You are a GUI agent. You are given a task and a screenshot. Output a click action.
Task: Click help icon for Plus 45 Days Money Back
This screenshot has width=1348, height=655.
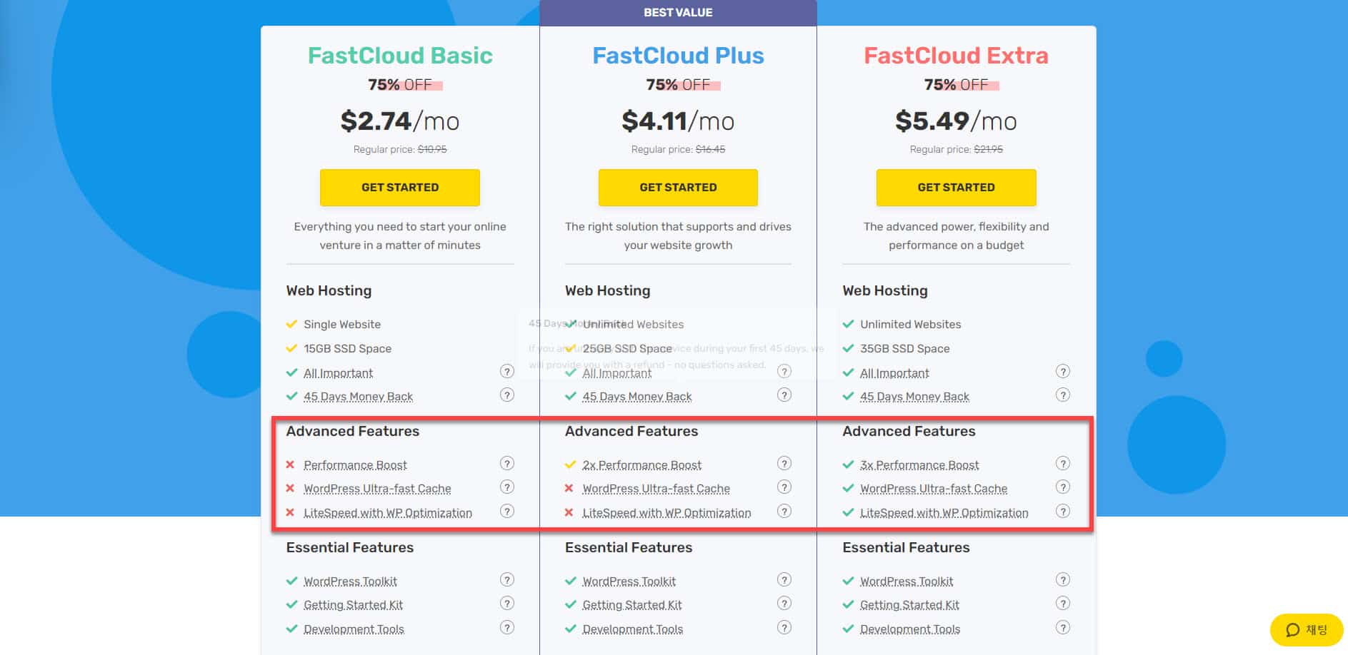click(x=784, y=395)
